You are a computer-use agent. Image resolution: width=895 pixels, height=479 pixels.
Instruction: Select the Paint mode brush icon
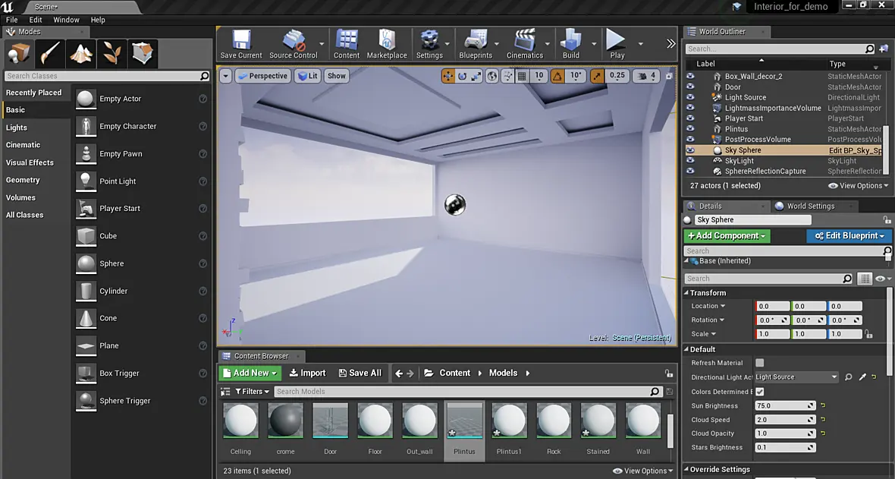(x=49, y=54)
